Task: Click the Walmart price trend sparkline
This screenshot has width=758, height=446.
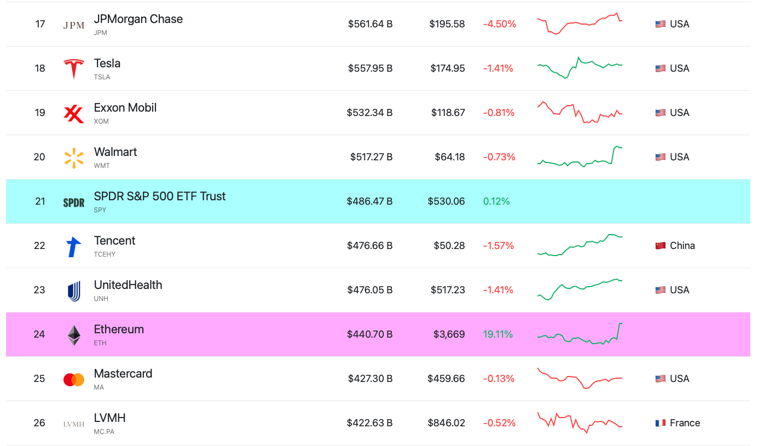Action: (580, 157)
